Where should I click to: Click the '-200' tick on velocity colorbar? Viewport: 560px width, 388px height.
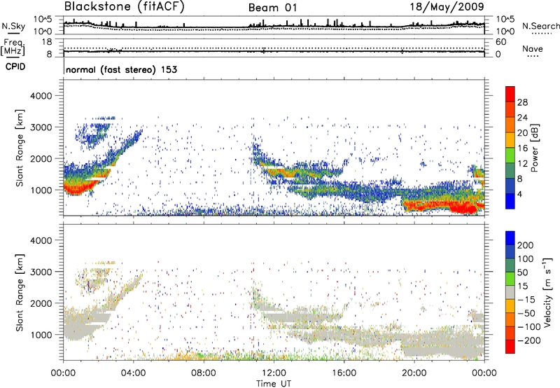(528, 340)
